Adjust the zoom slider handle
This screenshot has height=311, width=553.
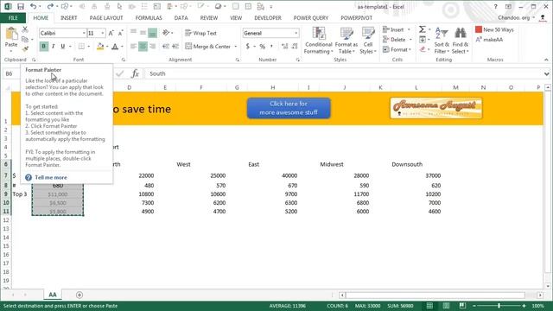click(x=499, y=306)
